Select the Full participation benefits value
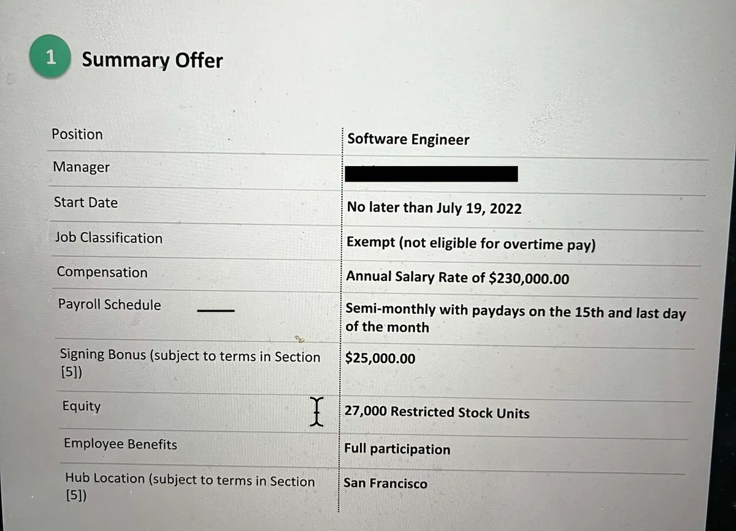The width and height of the screenshot is (736, 531). [x=397, y=449]
